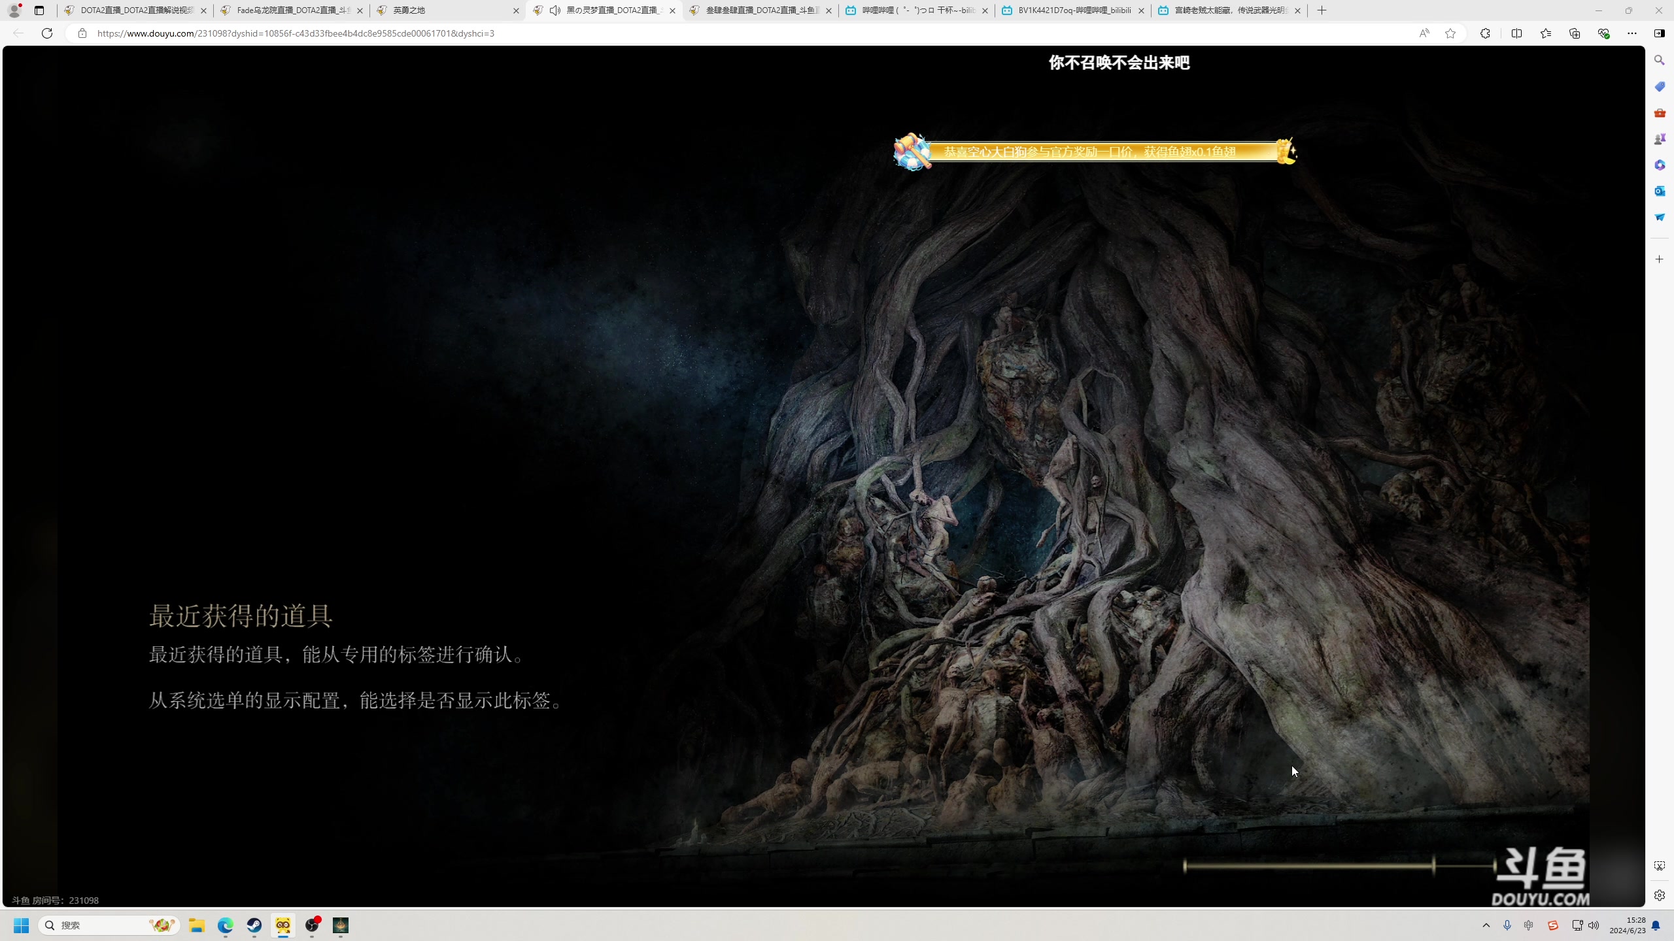Open the BV1K4421D7oq bilibili tab
This screenshot has width=1674, height=941.
pos(1072,10)
